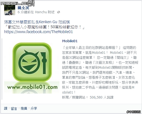Share the post using 分享
The height and width of the screenshot is (114, 142).
click(34, 108)
